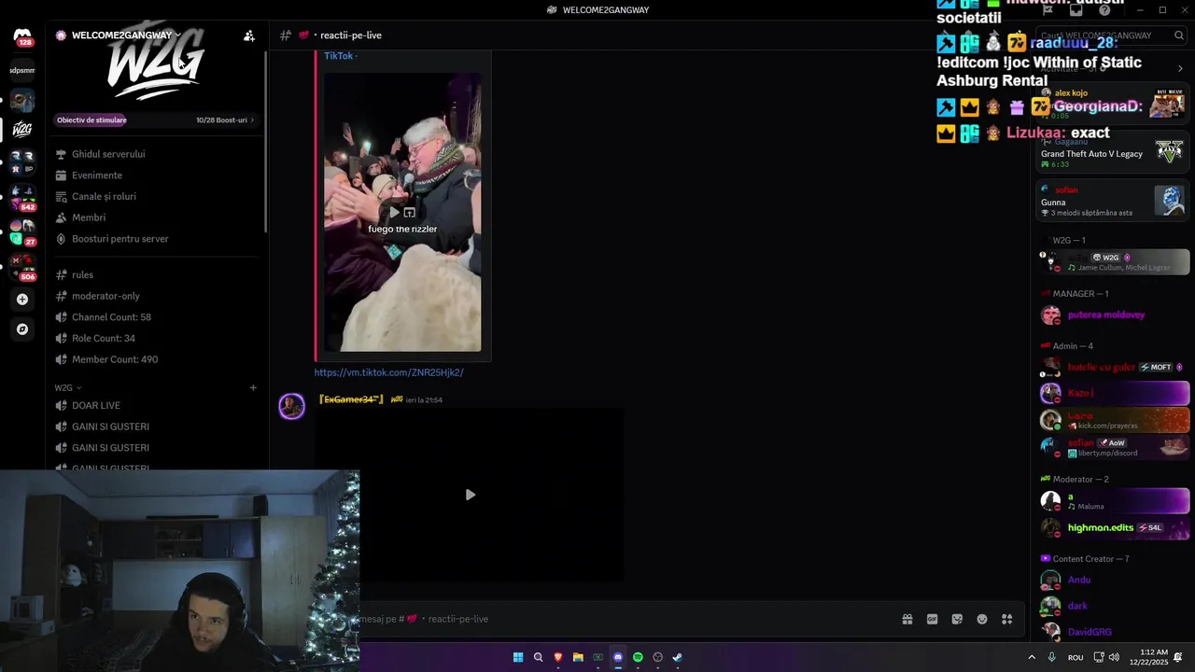Screen dimensions: 1195x672
Task: Play ExGamer34's black video attachment
Action: coord(470,495)
